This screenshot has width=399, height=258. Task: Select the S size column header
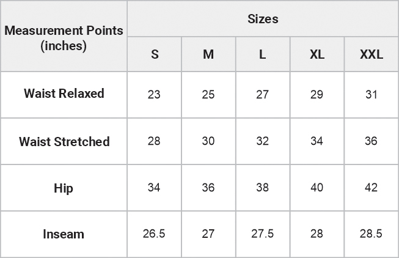(155, 54)
